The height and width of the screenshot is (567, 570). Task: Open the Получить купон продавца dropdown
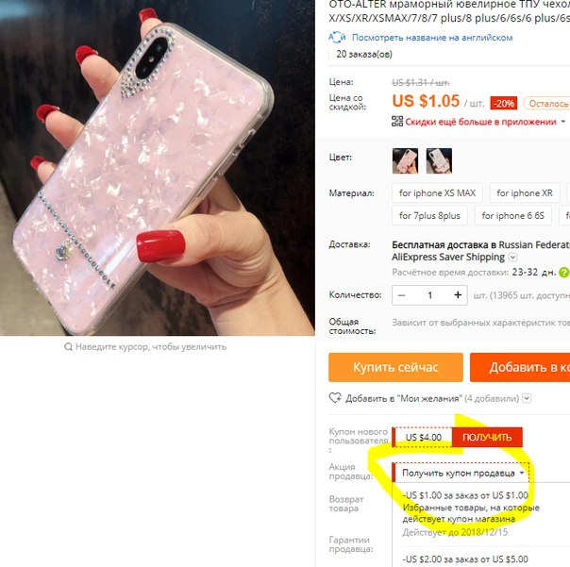pos(461,473)
